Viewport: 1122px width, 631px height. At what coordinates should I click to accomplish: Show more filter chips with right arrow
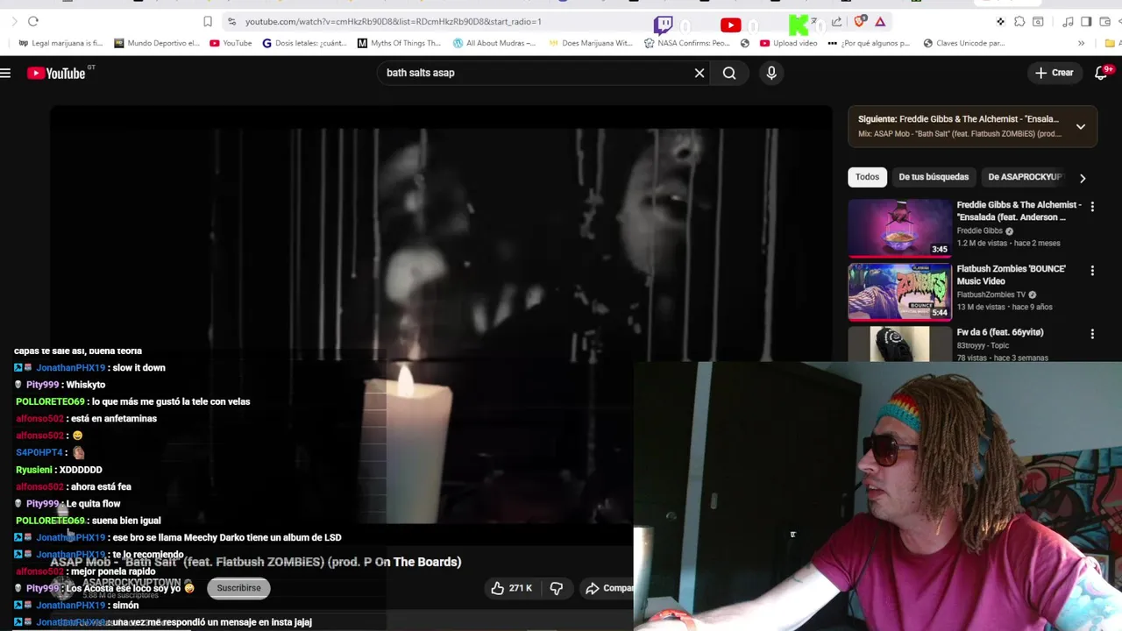[x=1083, y=178]
